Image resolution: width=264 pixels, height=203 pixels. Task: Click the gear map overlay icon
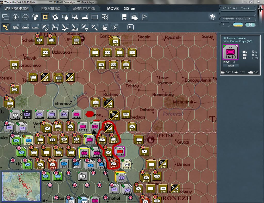pos(55,17)
